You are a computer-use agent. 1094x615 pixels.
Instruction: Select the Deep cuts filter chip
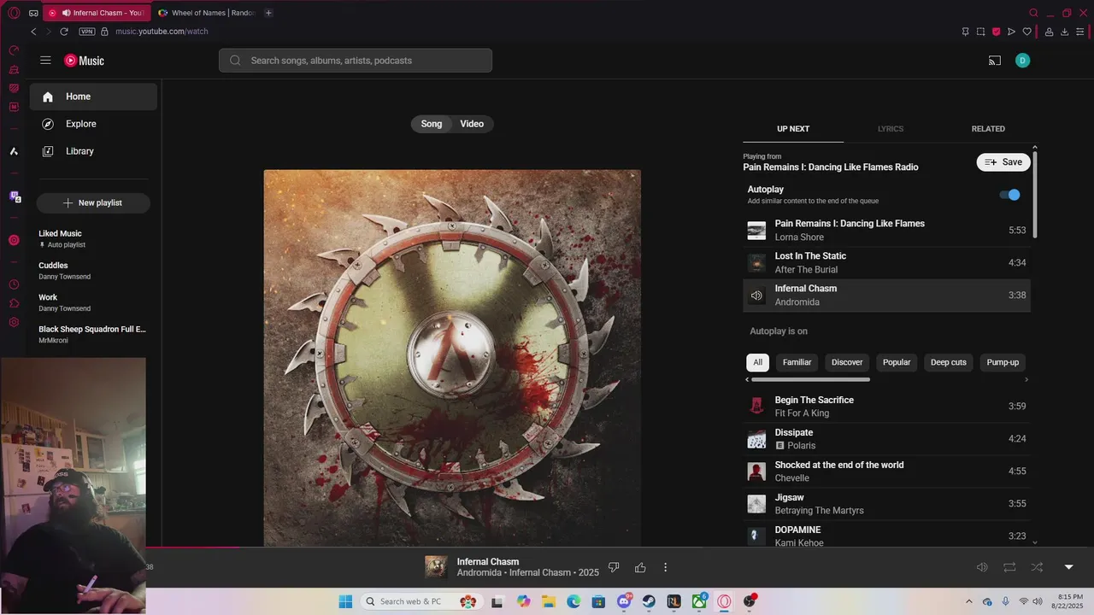click(x=949, y=362)
